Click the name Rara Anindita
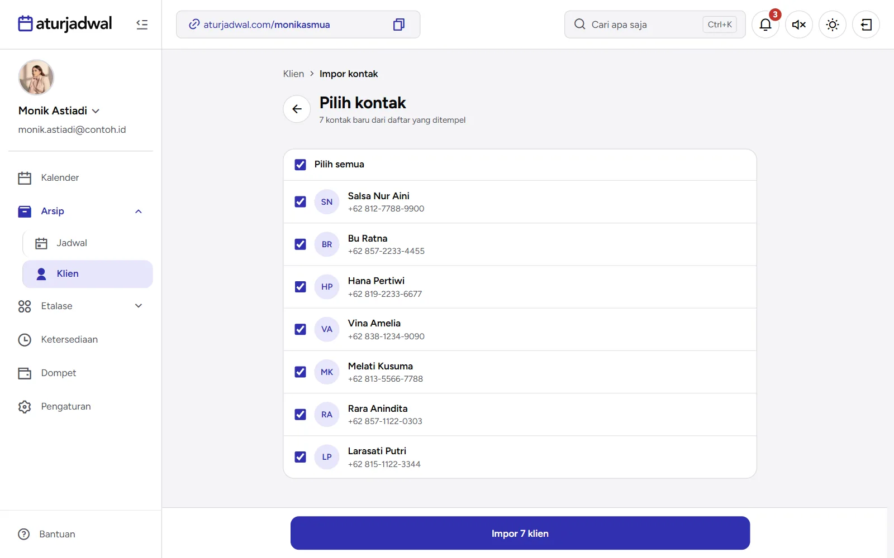Screen dimensions: 894x558 [x=378, y=408]
